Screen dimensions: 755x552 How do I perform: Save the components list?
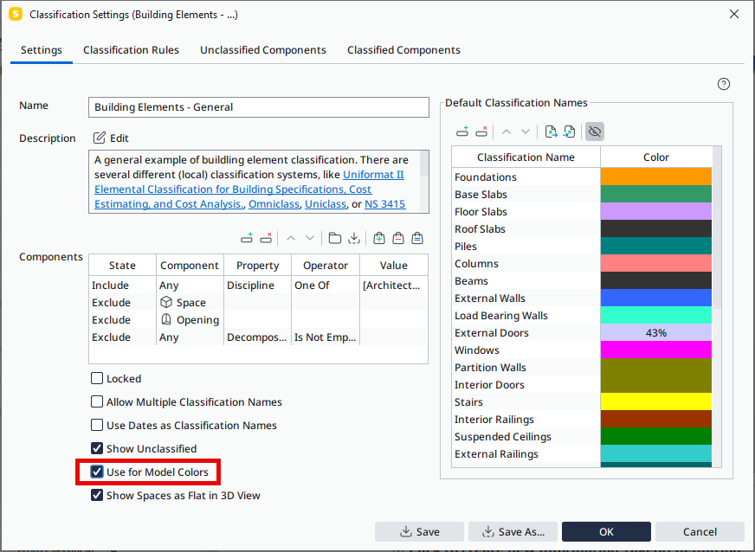(355, 238)
